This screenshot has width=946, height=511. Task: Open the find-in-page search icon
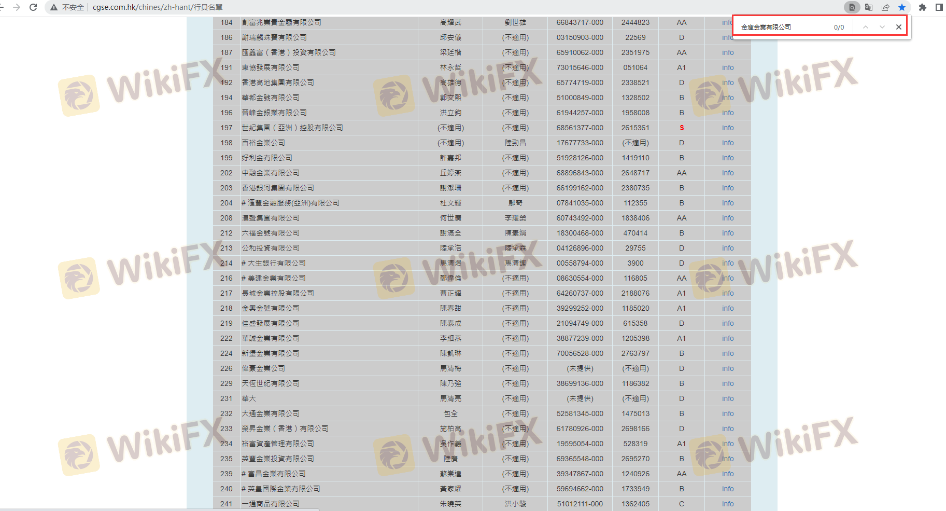click(852, 7)
